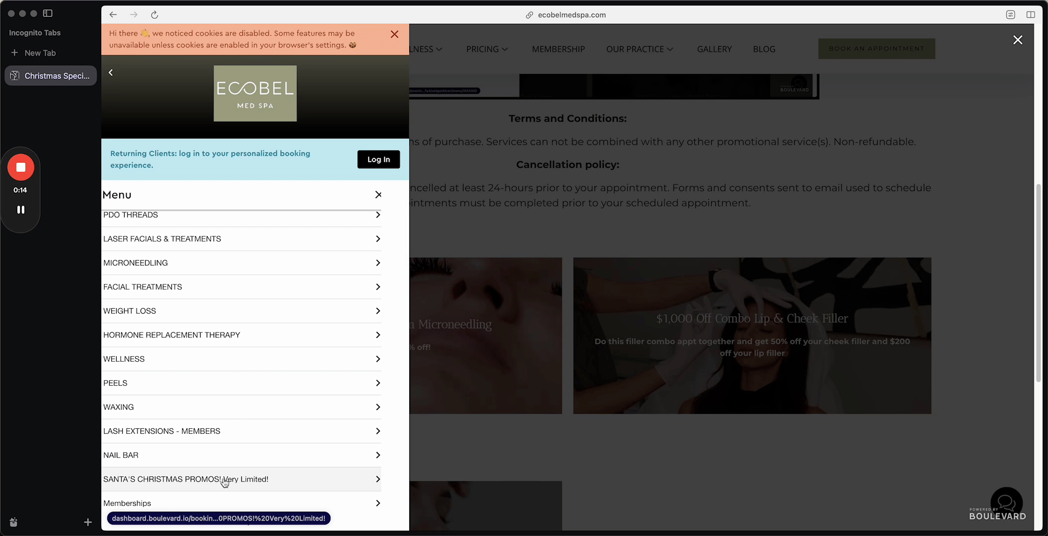Open PEELS menu category

click(x=241, y=383)
